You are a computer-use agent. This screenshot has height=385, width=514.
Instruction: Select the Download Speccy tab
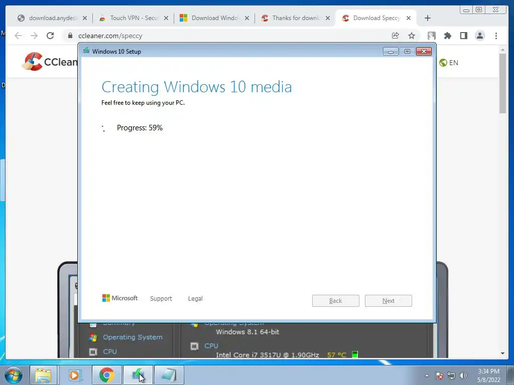pyautogui.click(x=376, y=18)
